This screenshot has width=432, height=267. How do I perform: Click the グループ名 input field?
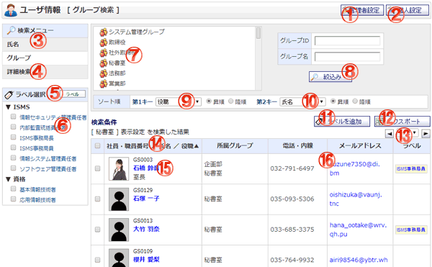347,57
